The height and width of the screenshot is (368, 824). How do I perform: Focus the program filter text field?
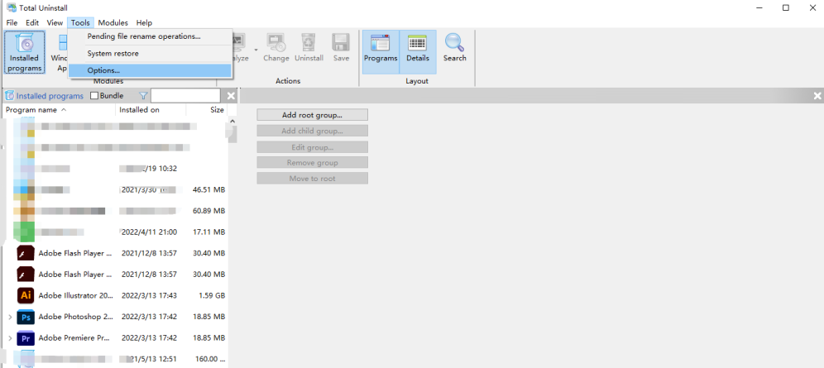tap(185, 96)
